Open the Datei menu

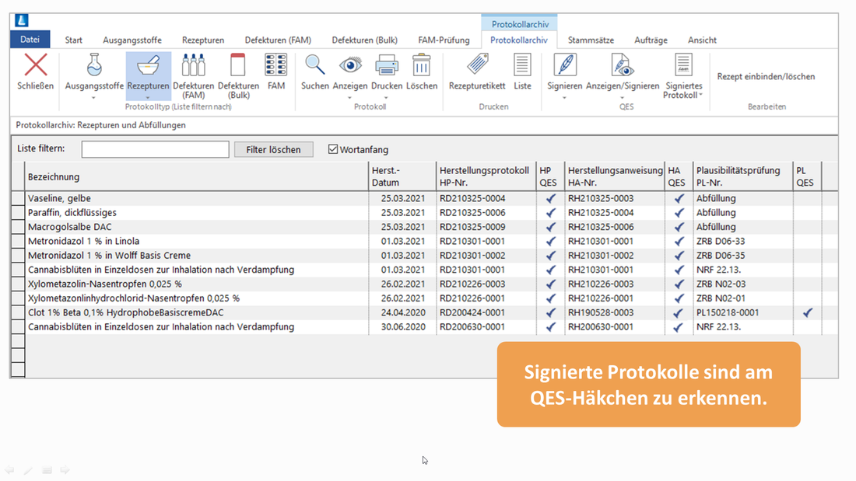pyautogui.click(x=30, y=40)
